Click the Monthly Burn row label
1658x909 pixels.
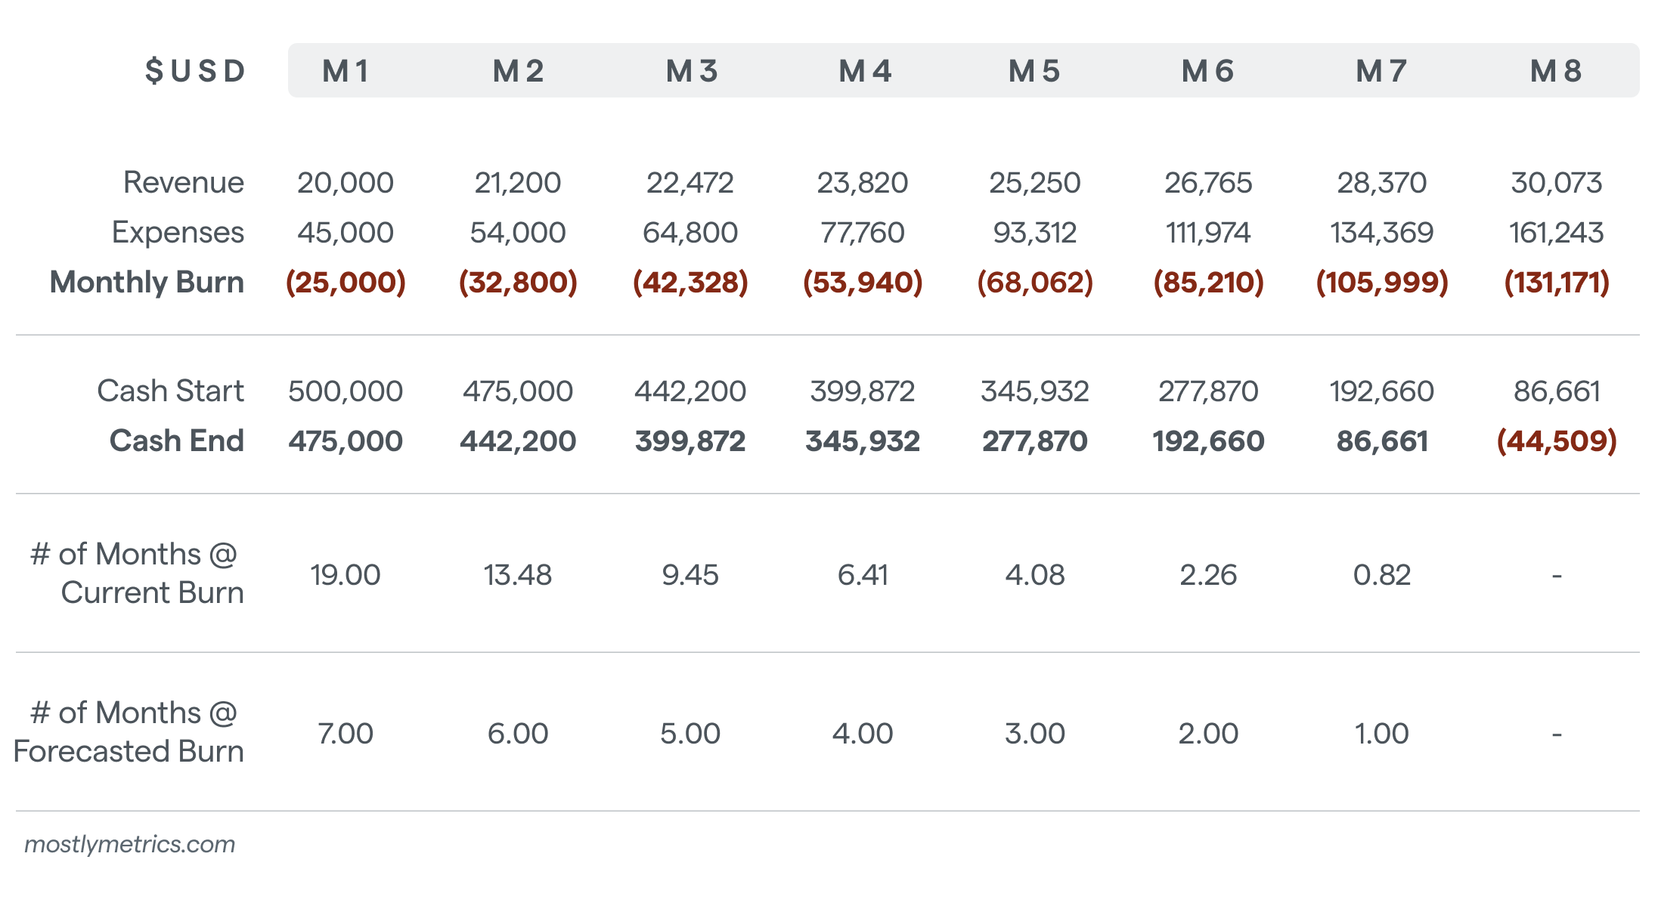click(x=147, y=282)
